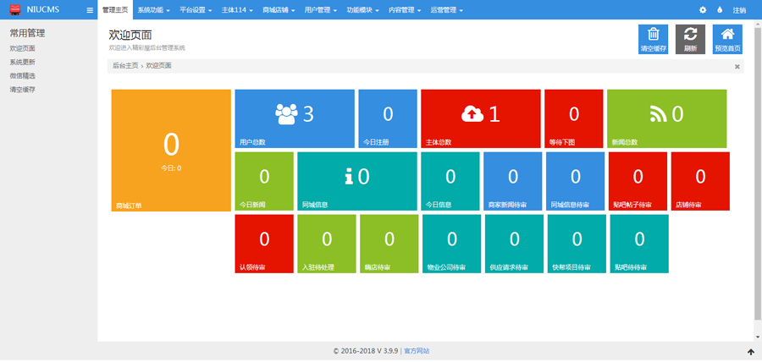Click the water drop theme icon

(720, 10)
